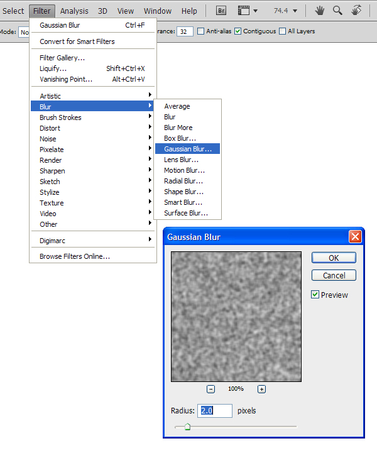Open the zoom level 74.4 dropdown

point(295,11)
